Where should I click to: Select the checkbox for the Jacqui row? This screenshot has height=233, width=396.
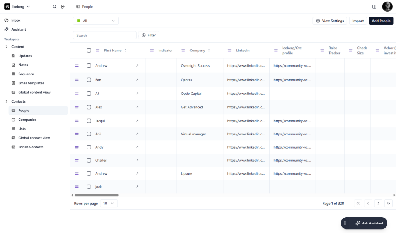coord(89,121)
